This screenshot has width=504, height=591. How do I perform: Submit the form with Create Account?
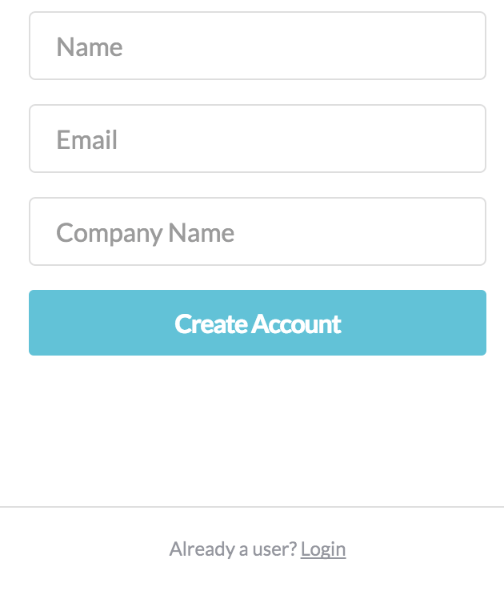click(x=258, y=323)
